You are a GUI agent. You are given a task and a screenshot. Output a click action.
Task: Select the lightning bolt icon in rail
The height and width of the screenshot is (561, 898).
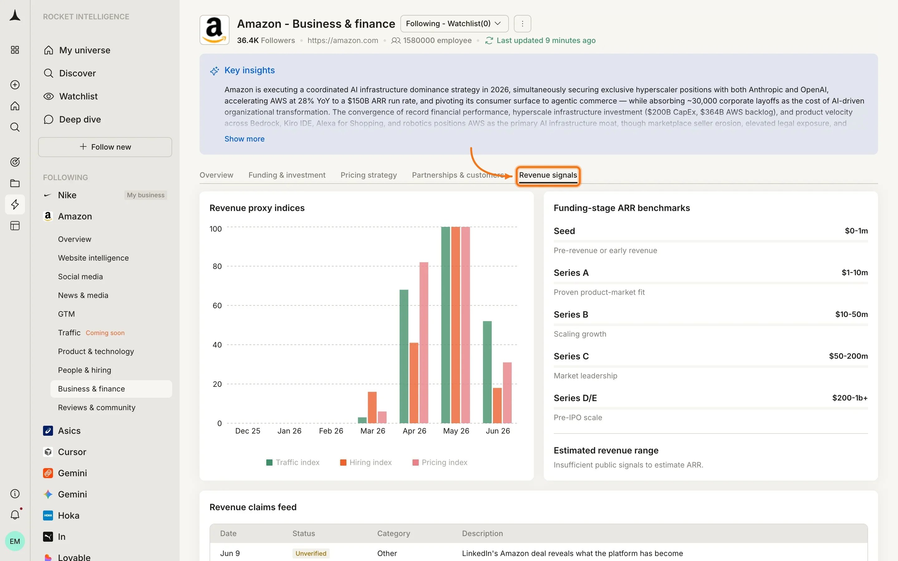(x=15, y=204)
